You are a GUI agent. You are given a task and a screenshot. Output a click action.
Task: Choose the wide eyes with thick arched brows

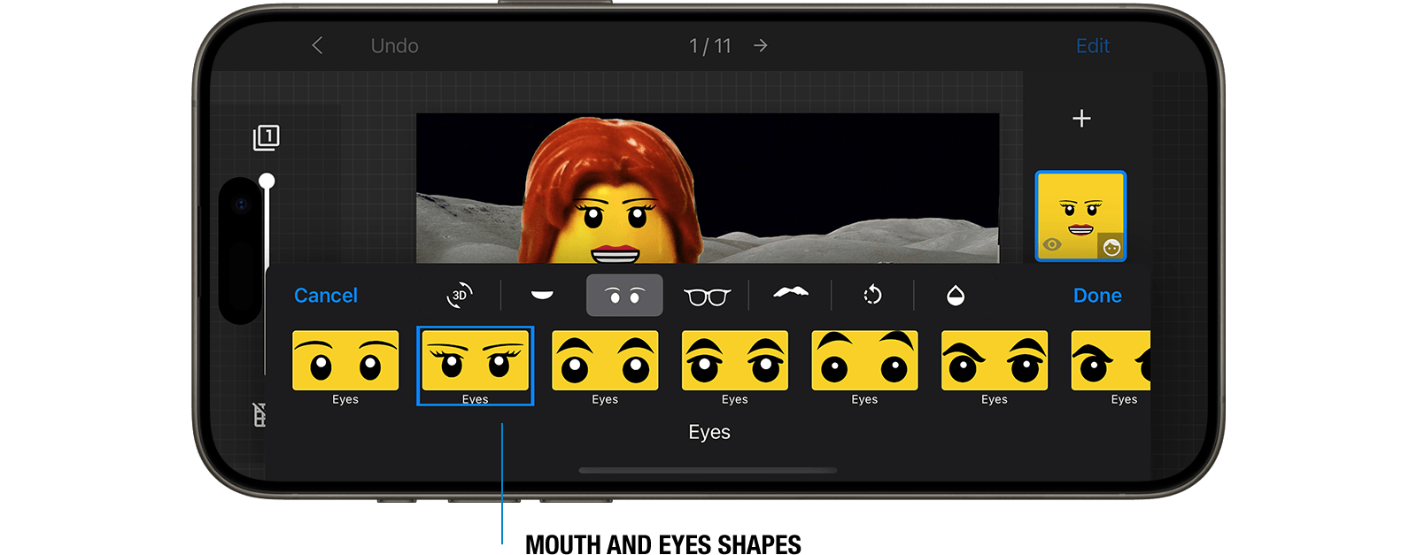pyautogui.click(x=605, y=360)
